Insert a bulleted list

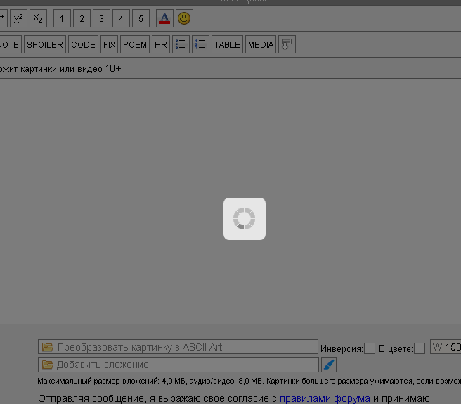click(x=181, y=44)
